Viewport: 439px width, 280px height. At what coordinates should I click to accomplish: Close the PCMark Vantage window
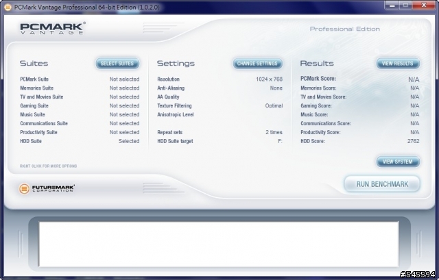coord(423,5)
